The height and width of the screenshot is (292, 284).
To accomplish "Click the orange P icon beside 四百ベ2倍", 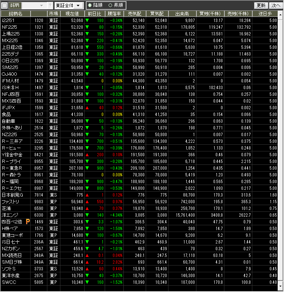I will (x=27, y=222).
